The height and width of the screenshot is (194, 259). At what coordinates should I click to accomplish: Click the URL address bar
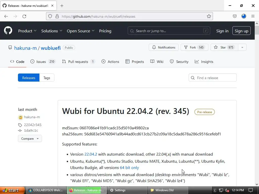[129, 16]
